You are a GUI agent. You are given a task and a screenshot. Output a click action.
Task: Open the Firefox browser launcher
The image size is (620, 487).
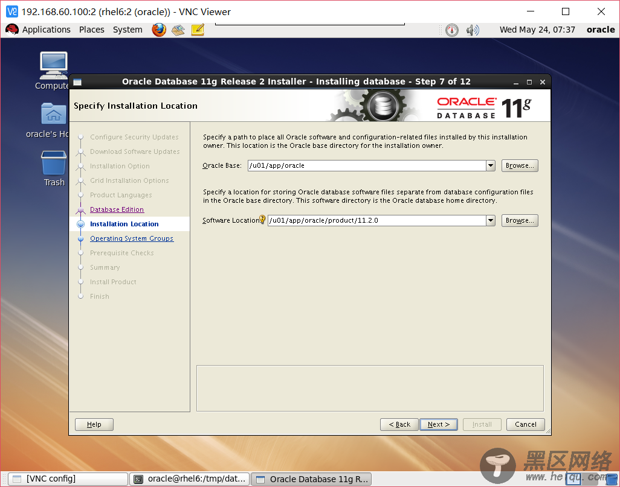159,30
